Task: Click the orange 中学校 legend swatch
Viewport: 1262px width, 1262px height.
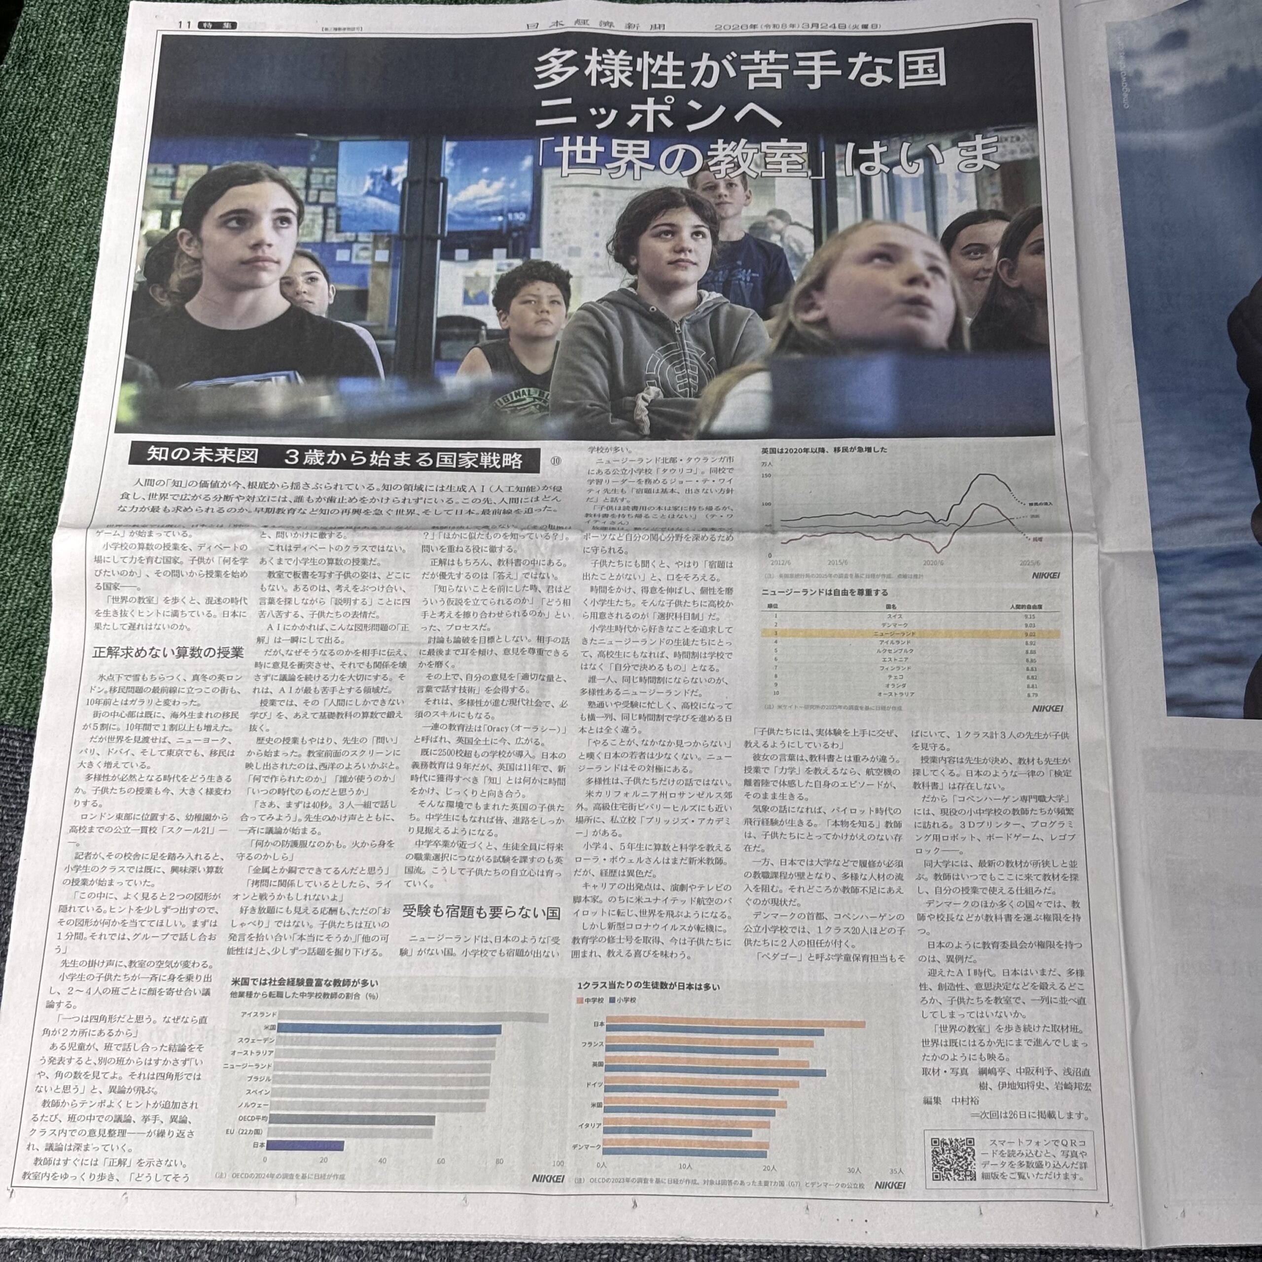Action: point(579,1000)
